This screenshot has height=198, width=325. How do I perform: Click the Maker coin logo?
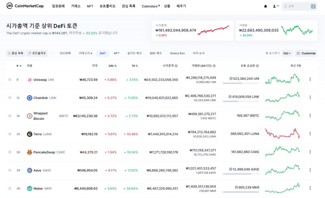(30, 189)
